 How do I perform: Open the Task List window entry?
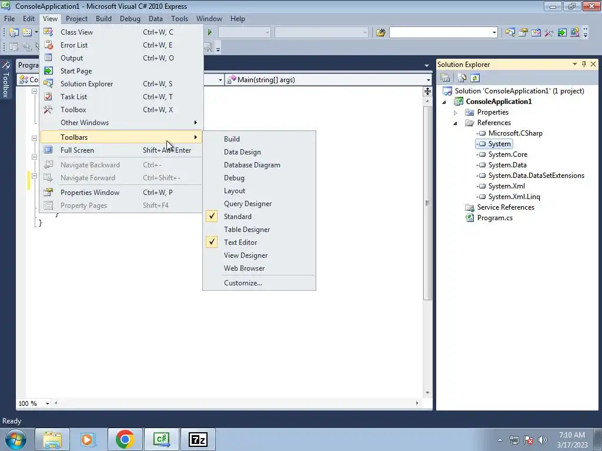(x=121, y=97)
